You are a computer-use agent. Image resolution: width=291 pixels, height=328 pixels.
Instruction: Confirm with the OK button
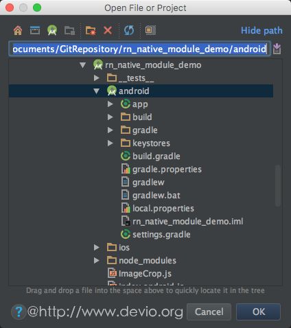[259, 312]
